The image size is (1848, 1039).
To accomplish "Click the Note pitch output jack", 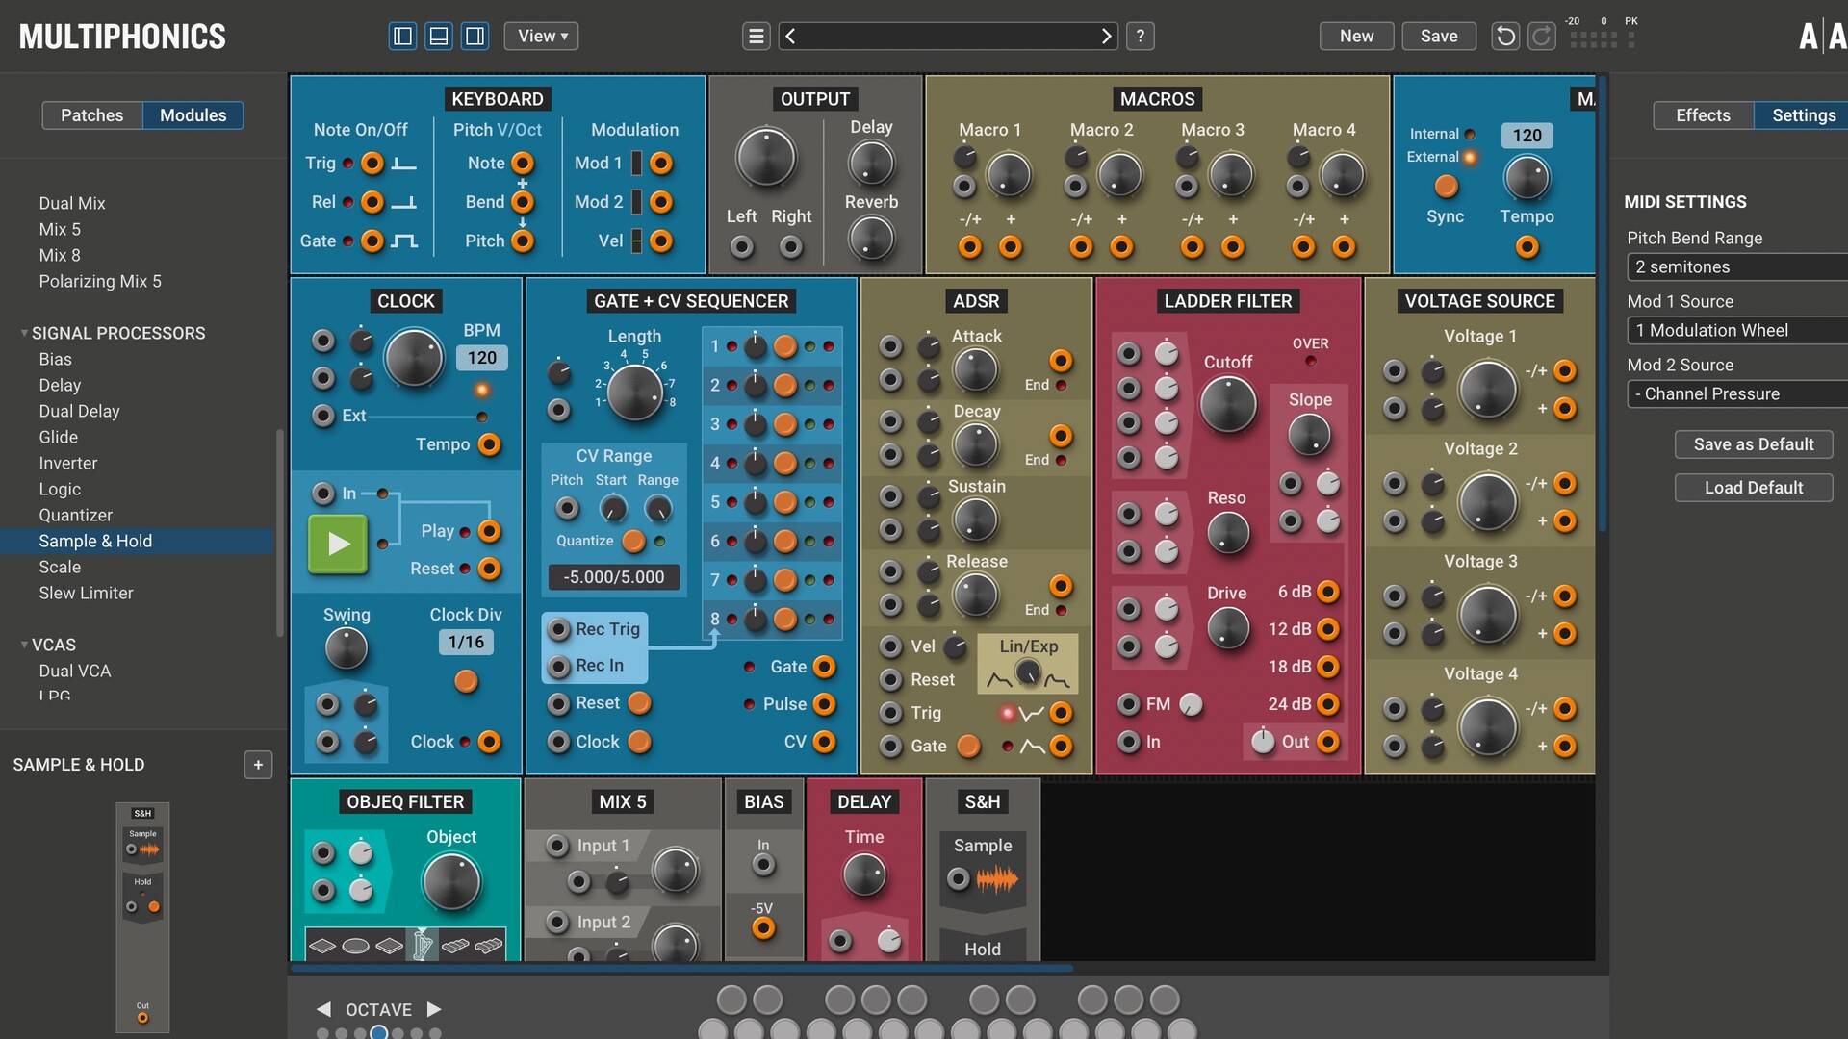I will click(523, 164).
